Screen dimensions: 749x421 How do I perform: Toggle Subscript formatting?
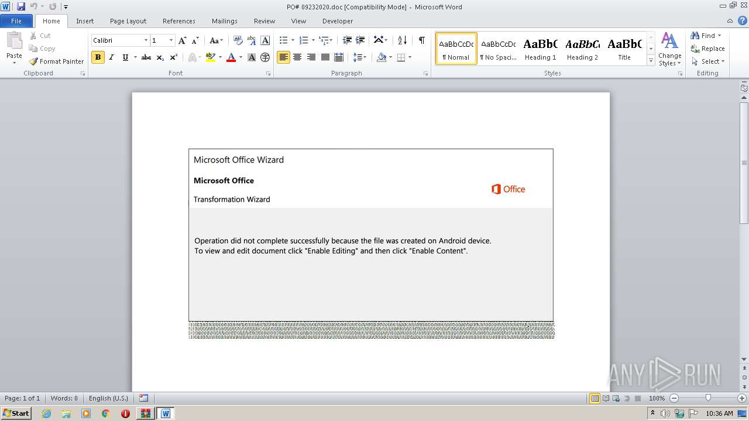coord(160,57)
